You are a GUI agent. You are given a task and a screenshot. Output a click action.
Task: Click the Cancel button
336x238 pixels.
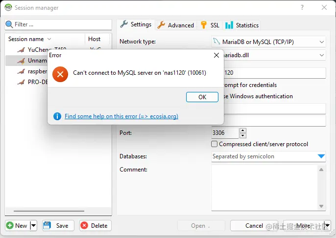pos(254,226)
